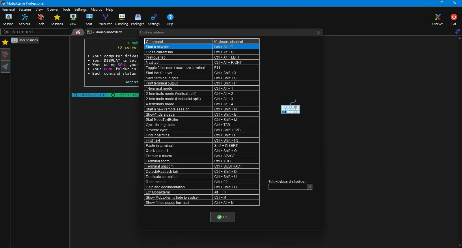Screen dimensions: 462x248
Task: Start the X server icon at top right
Action: (437, 19)
